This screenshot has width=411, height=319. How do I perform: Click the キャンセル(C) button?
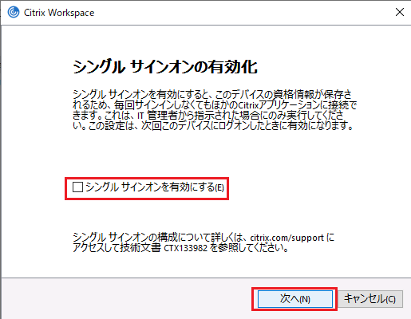(x=370, y=299)
